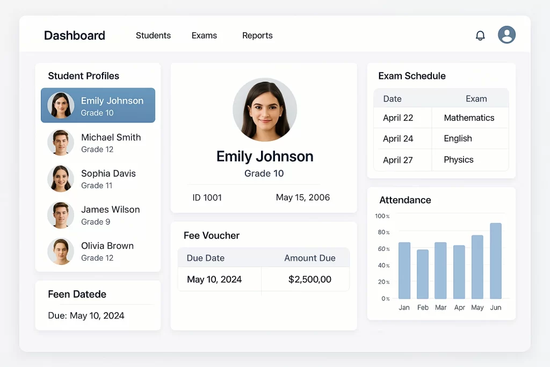Click the Mathematics exam on April 22
The image size is (550, 367).
tap(470, 118)
